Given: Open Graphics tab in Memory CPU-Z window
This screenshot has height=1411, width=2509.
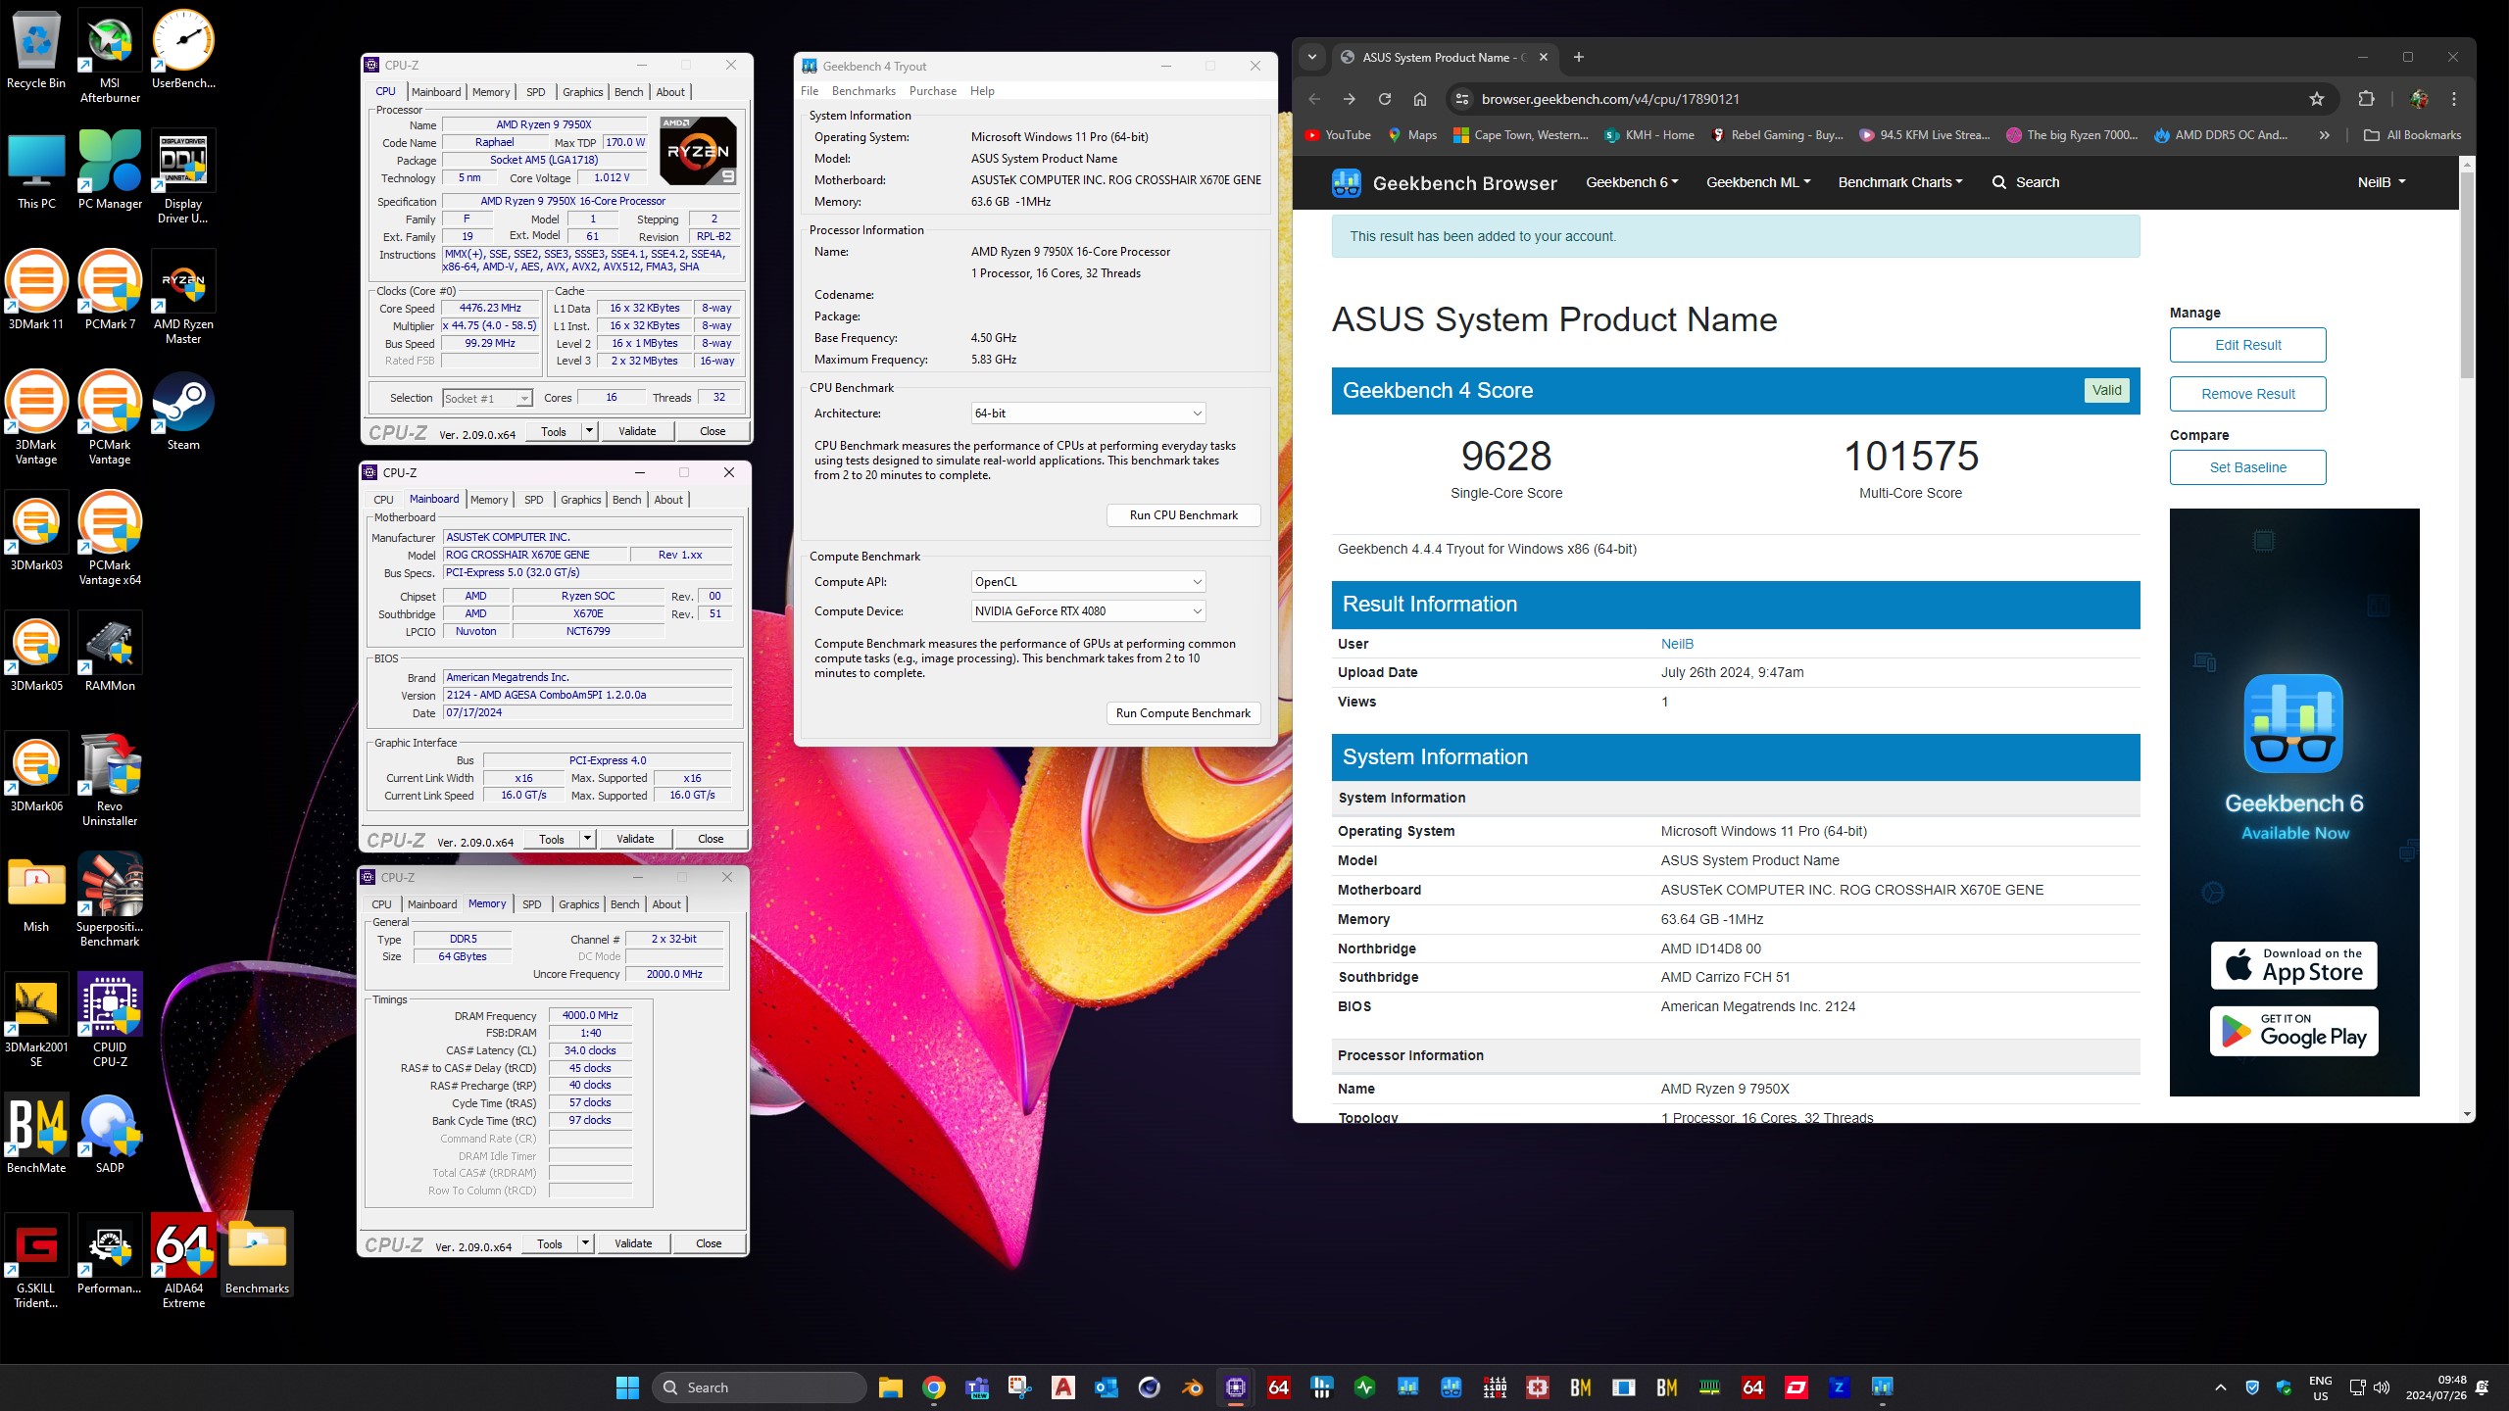Looking at the screenshot, I should [578, 904].
